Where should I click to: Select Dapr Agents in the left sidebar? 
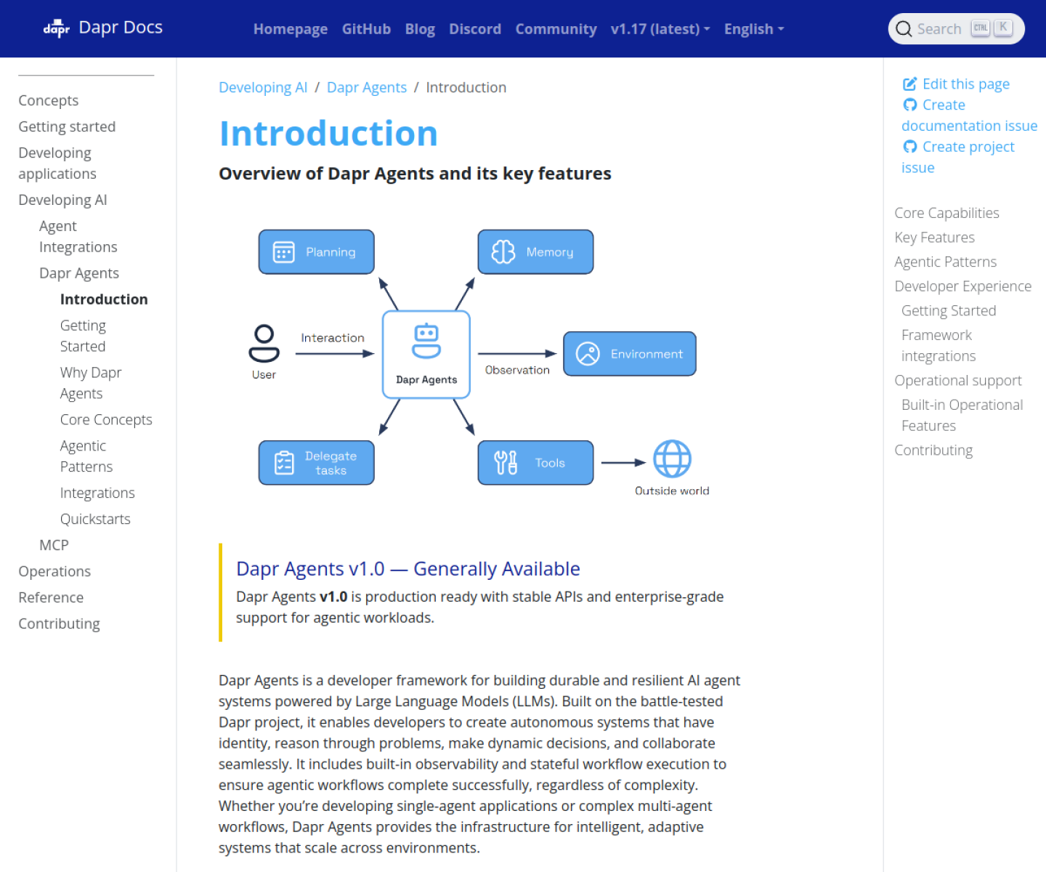click(x=79, y=273)
